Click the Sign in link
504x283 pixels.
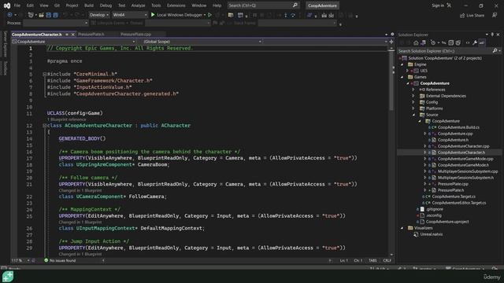[x=438, y=6]
